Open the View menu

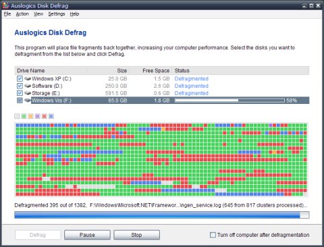38,14
